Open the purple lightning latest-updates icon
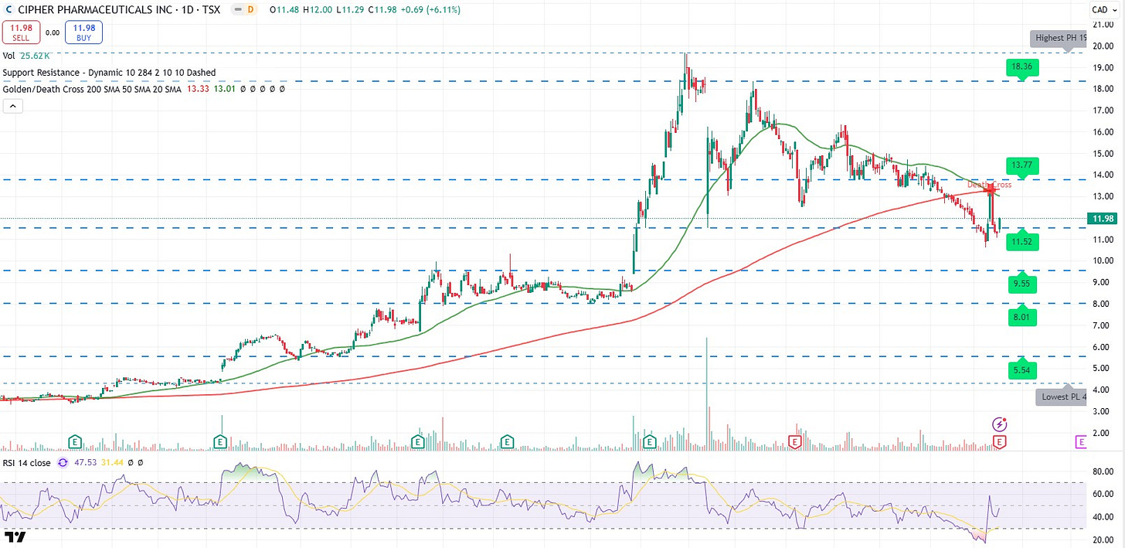Image resolution: width=1125 pixels, height=548 pixels. 1000,424
